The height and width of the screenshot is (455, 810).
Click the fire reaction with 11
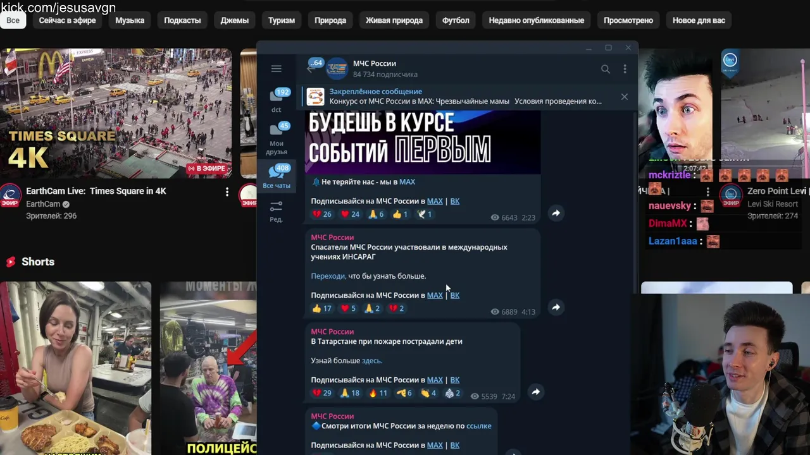(x=378, y=393)
